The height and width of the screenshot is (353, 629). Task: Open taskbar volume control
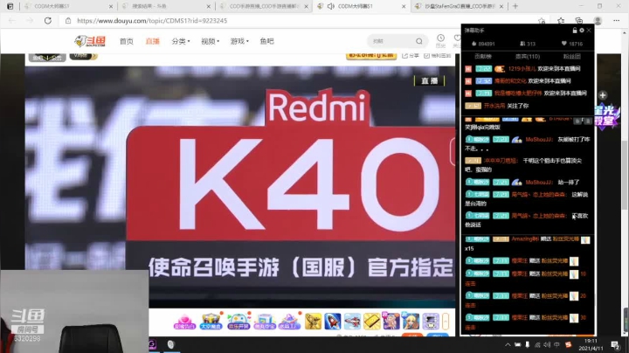[547, 344]
